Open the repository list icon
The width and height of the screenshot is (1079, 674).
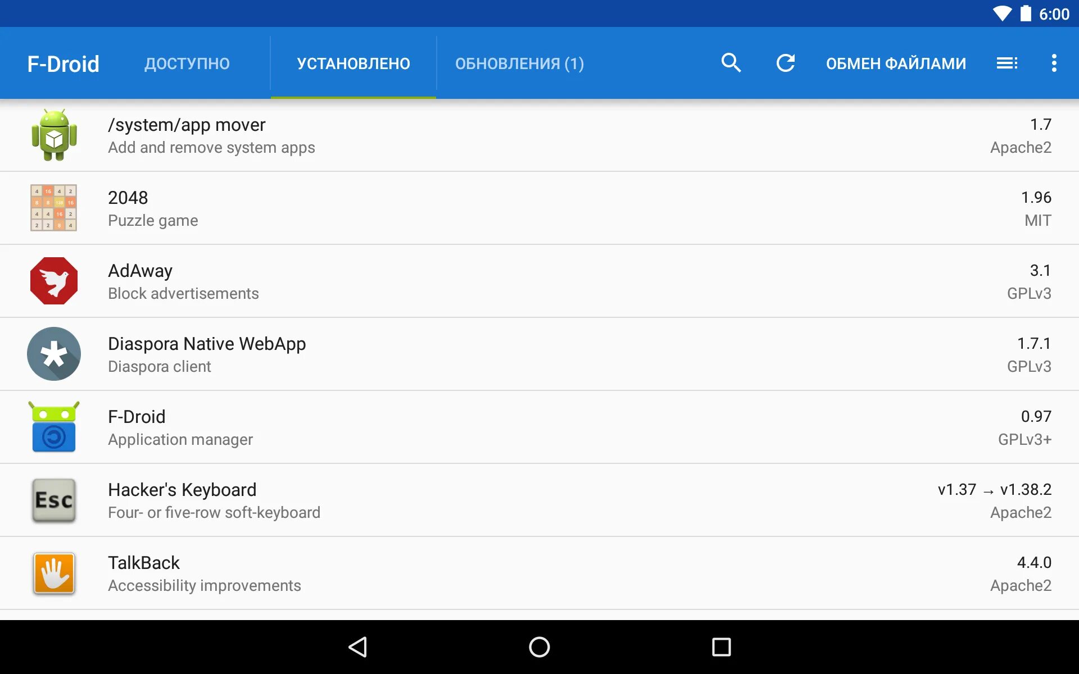(x=1007, y=63)
